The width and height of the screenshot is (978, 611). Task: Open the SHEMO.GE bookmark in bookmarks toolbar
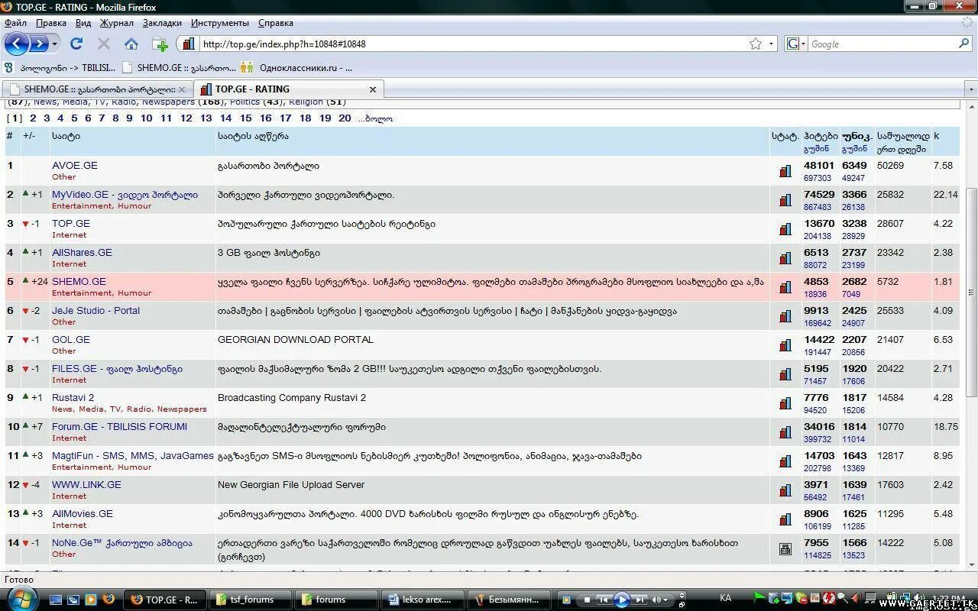[179, 67]
